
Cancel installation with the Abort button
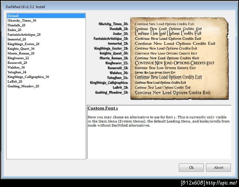pyautogui.click(x=218, y=167)
